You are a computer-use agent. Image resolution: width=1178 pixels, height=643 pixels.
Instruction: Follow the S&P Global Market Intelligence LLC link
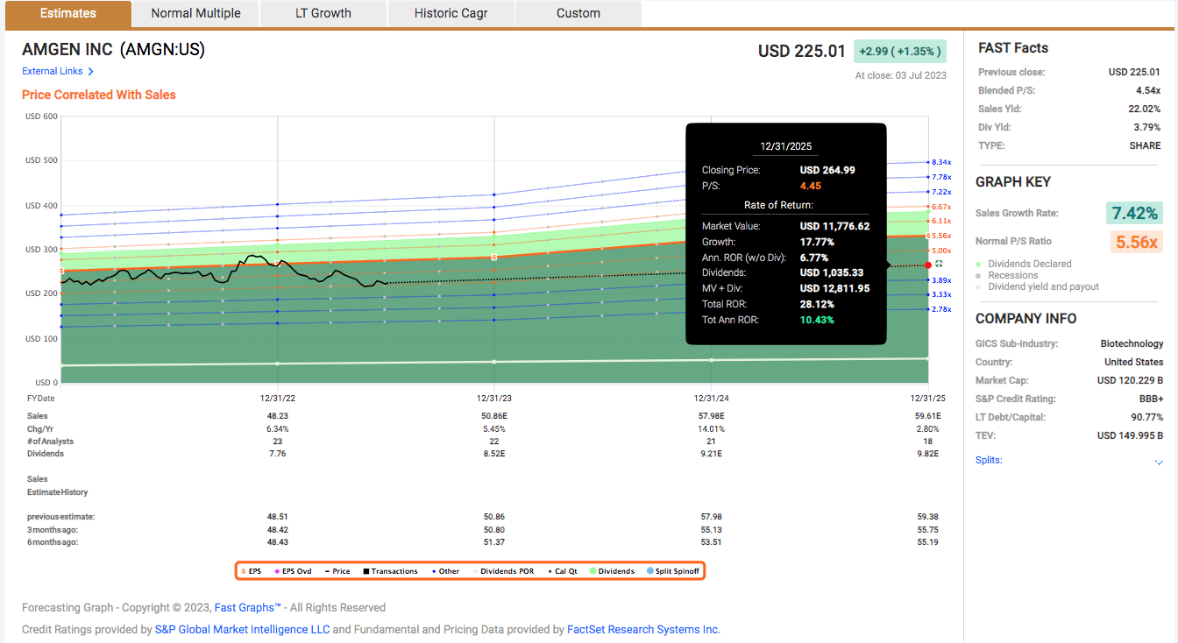tap(242, 629)
